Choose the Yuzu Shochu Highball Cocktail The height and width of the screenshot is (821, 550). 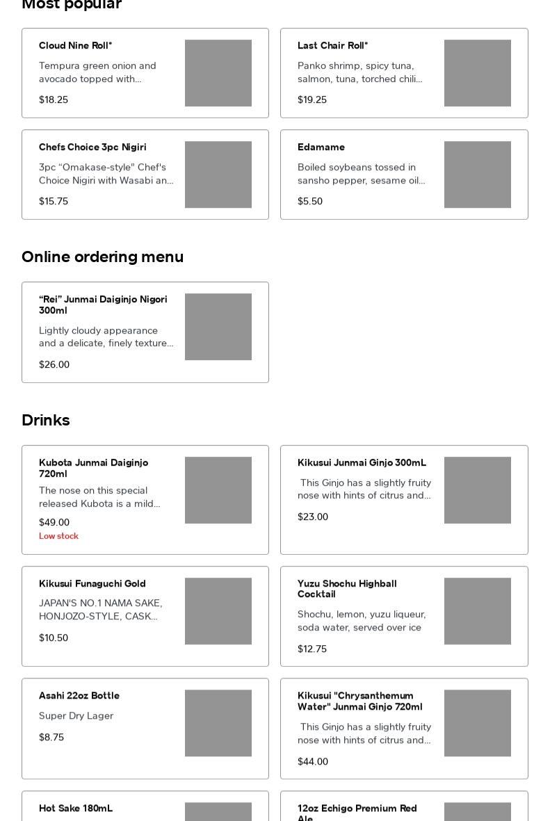(x=347, y=589)
